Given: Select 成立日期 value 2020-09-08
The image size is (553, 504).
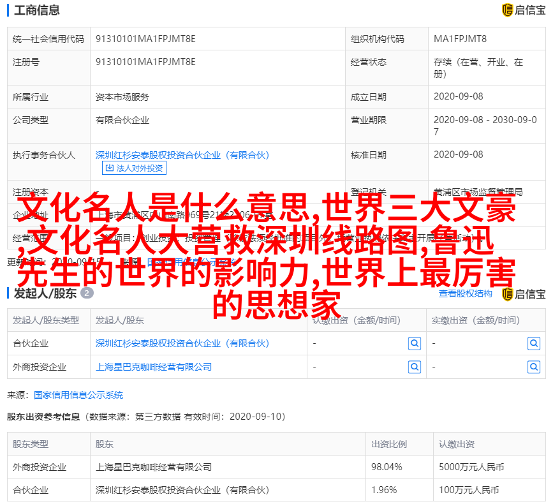Looking at the screenshot, I should point(458,96).
